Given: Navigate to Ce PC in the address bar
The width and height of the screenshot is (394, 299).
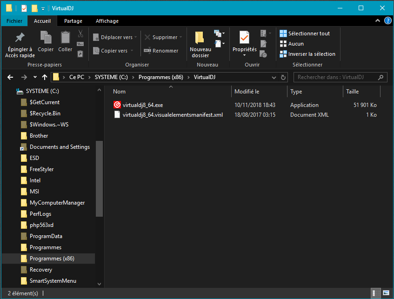Looking at the screenshot, I should [77, 77].
